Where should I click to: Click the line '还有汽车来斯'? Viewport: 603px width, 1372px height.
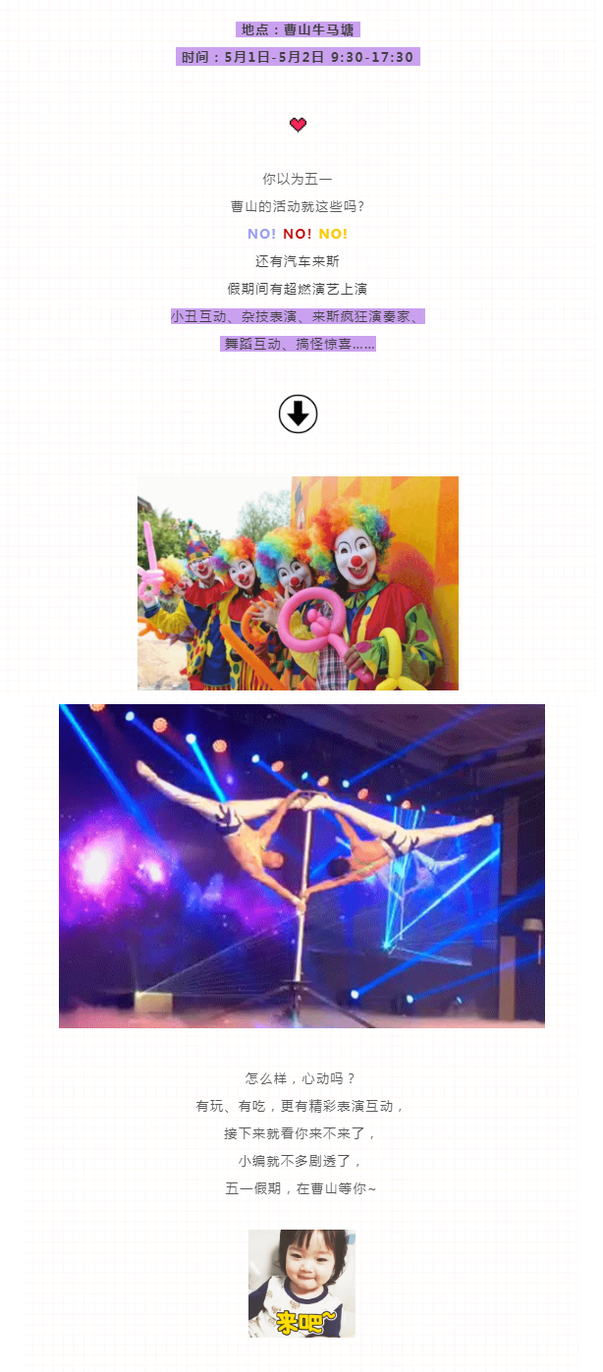[298, 261]
